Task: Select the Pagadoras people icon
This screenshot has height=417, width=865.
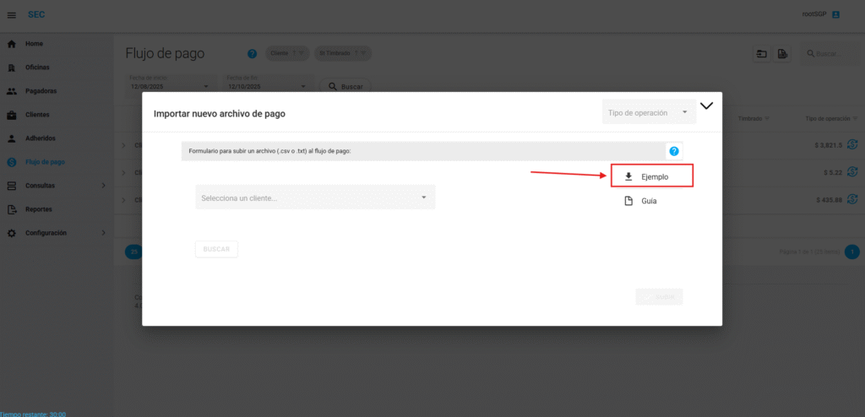Action: click(11, 91)
